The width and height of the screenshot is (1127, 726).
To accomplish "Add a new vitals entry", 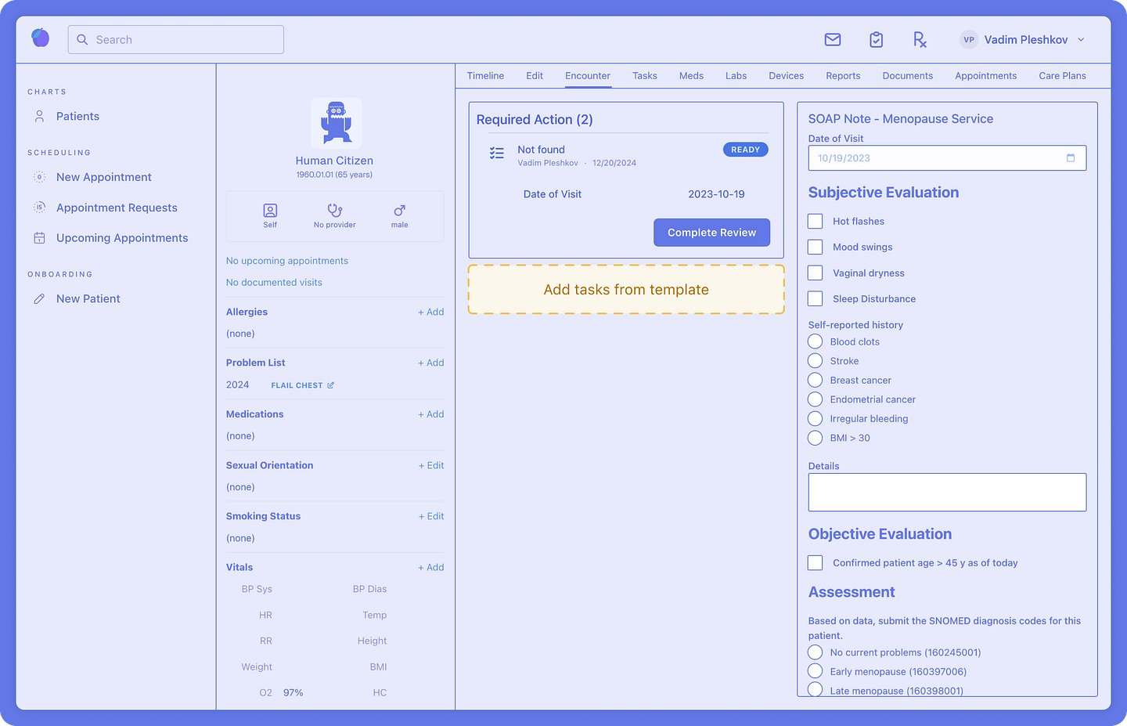I will coord(431,567).
